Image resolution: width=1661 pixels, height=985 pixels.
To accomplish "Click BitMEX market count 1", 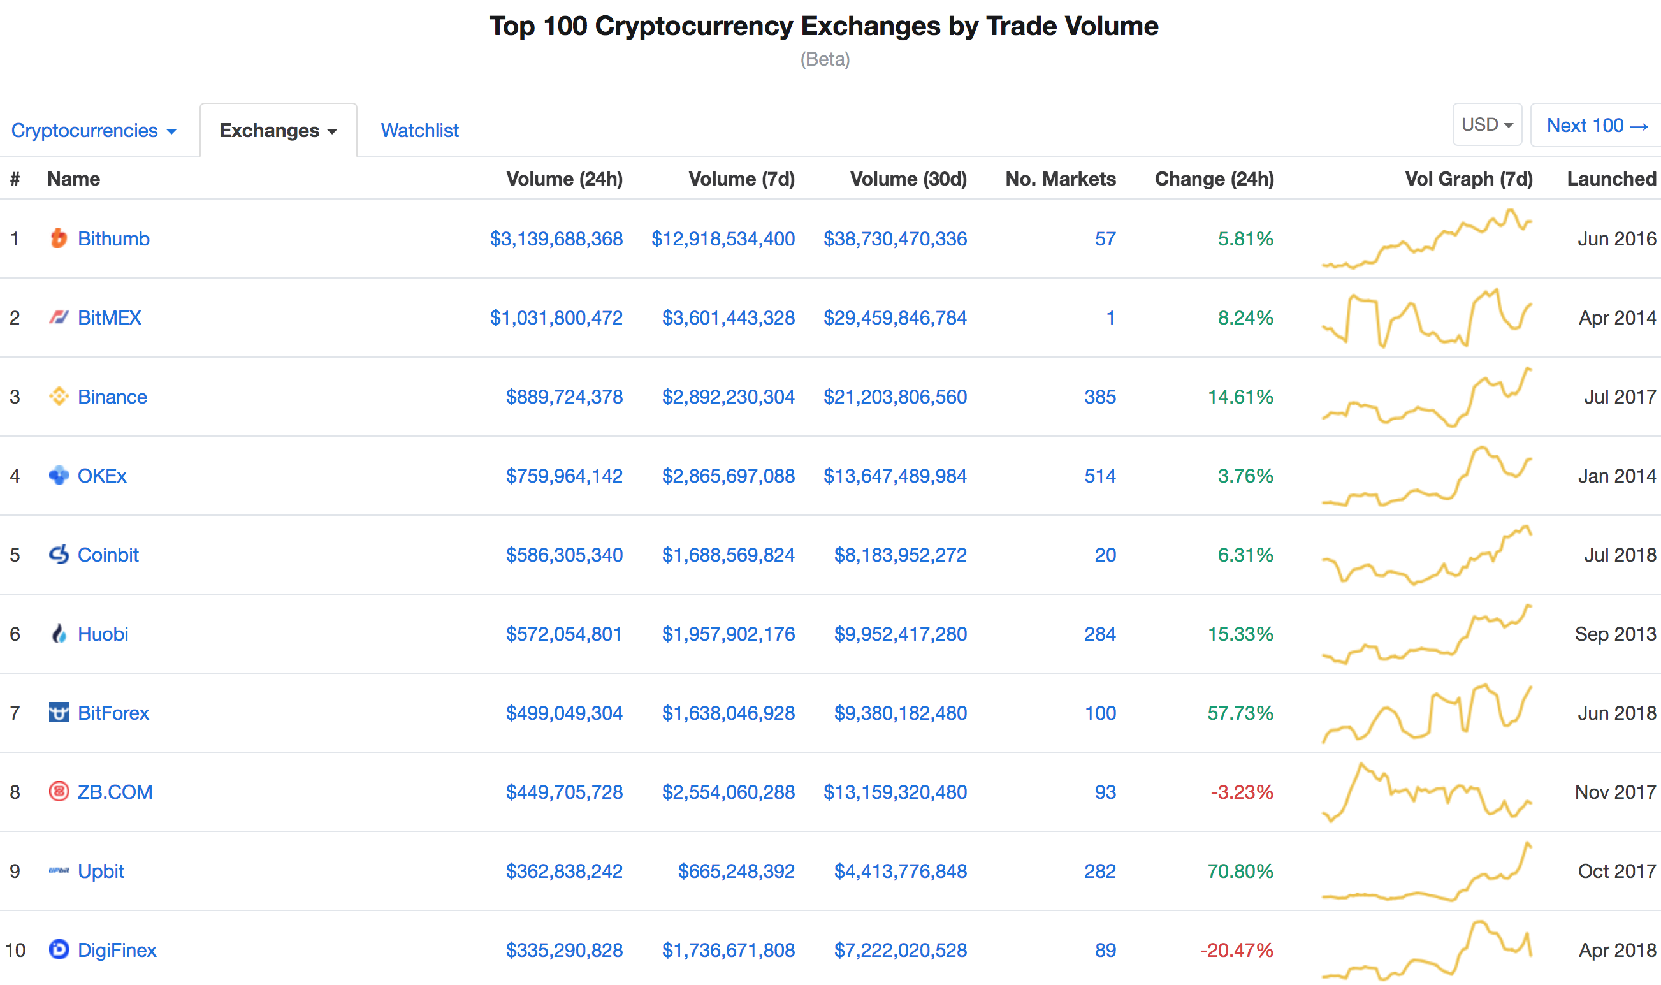I will (x=1110, y=317).
